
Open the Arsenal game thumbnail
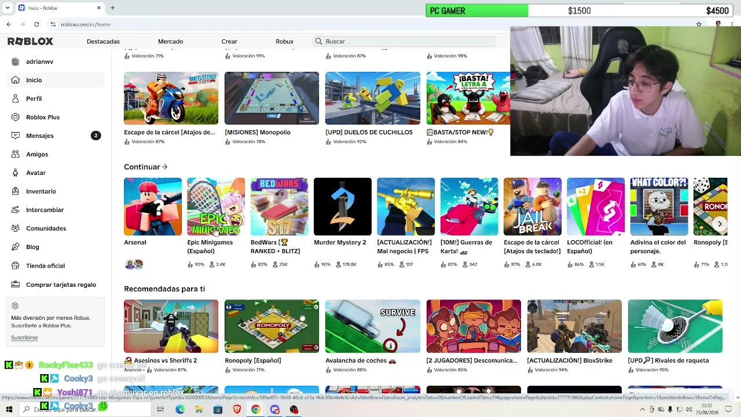(x=153, y=207)
